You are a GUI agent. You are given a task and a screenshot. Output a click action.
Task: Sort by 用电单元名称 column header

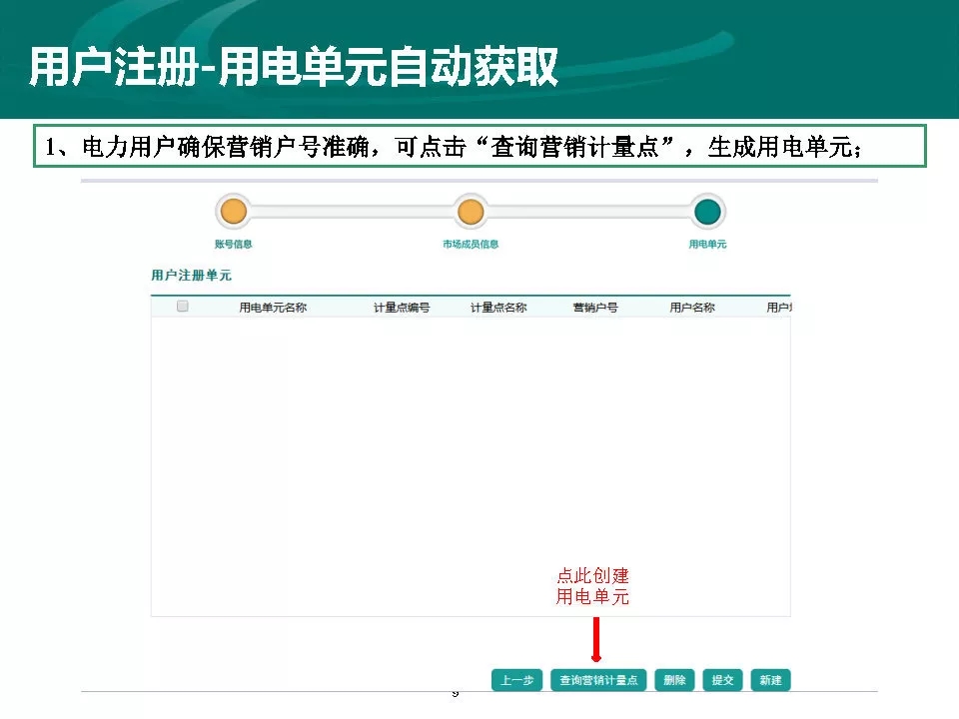coord(273,308)
